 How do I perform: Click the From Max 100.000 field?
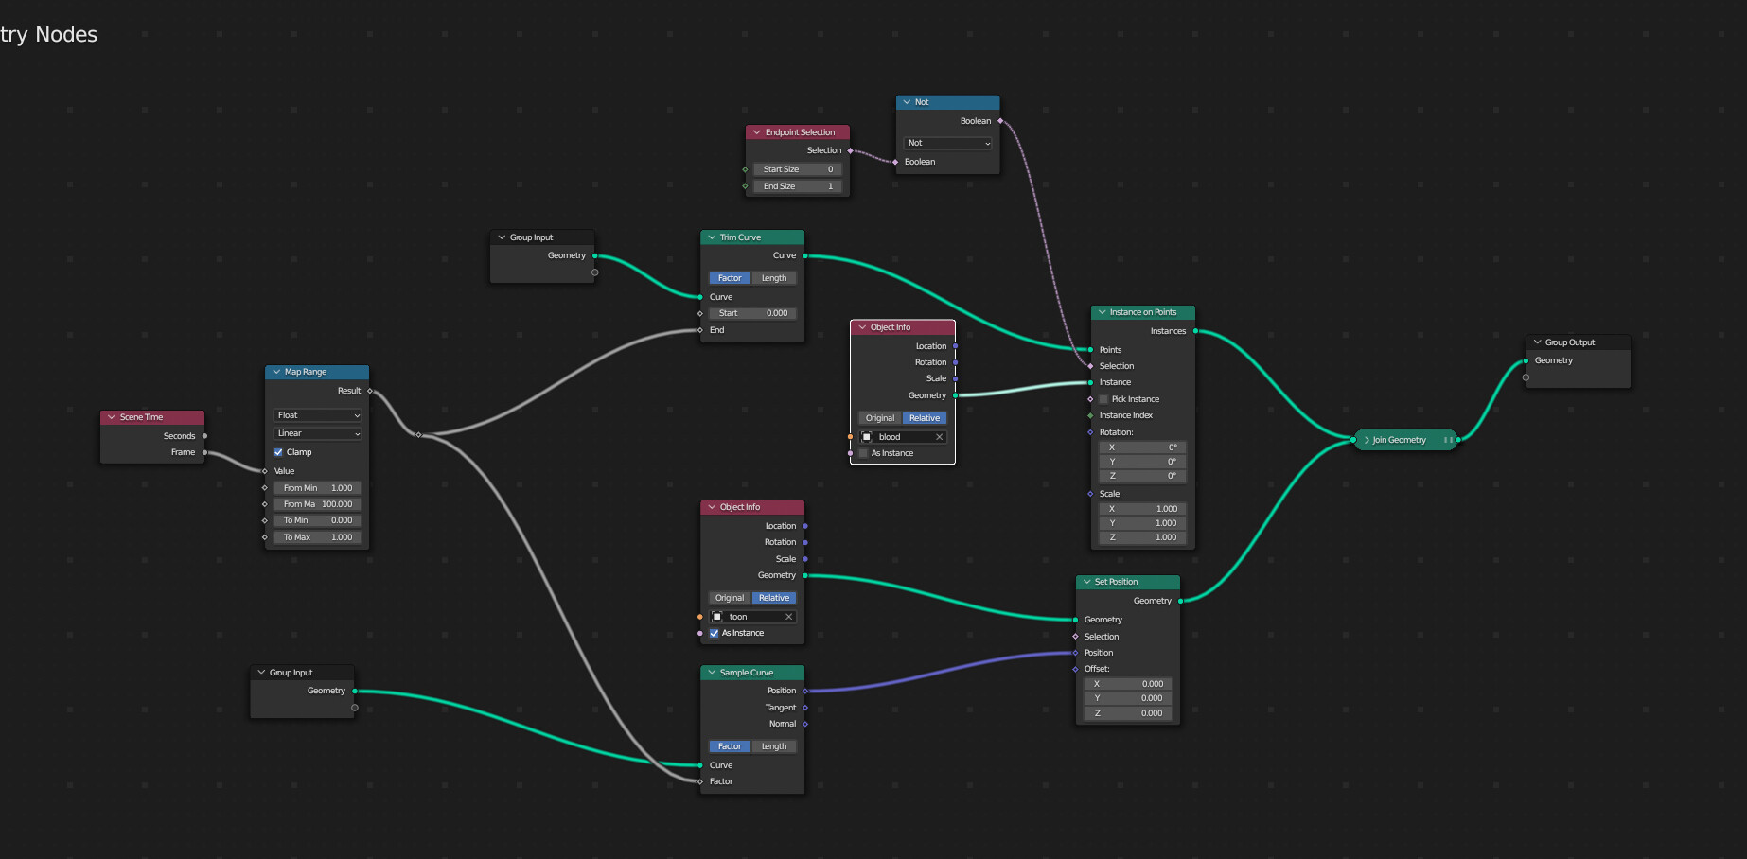(x=318, y=504)
